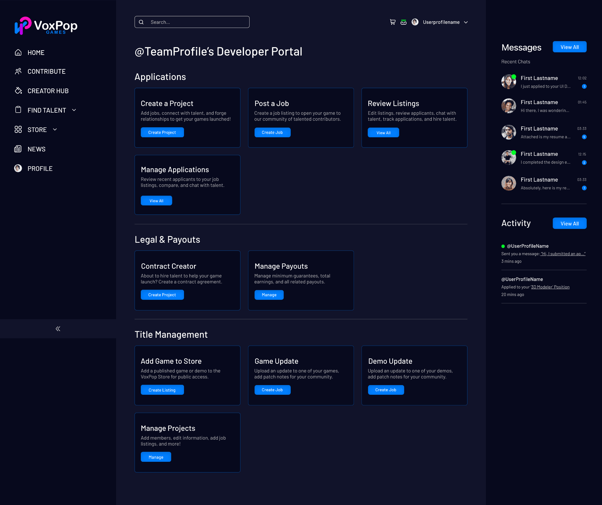Click the first @UserProfileName with green dot
The height and width of the screenshot is (505, 602).
(528, 246)
